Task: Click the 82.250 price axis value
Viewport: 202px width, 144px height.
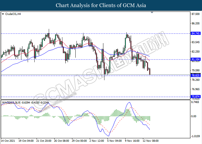Action: tap(196, 52)
